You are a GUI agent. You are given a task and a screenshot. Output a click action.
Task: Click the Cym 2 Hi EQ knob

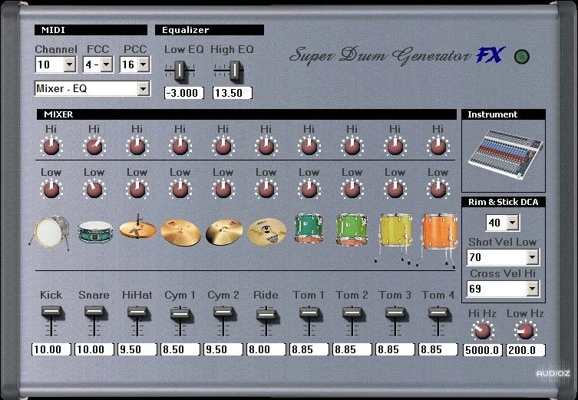(223, 147)
